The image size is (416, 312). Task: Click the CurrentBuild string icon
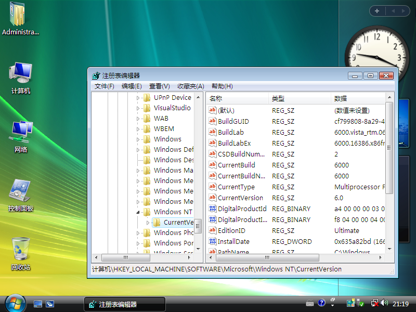click(213, 165)
